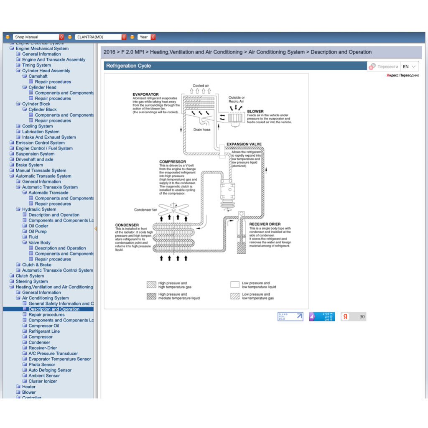Click the folder icon beside Blower
The image size is (428, 428).
coord(18,392)
